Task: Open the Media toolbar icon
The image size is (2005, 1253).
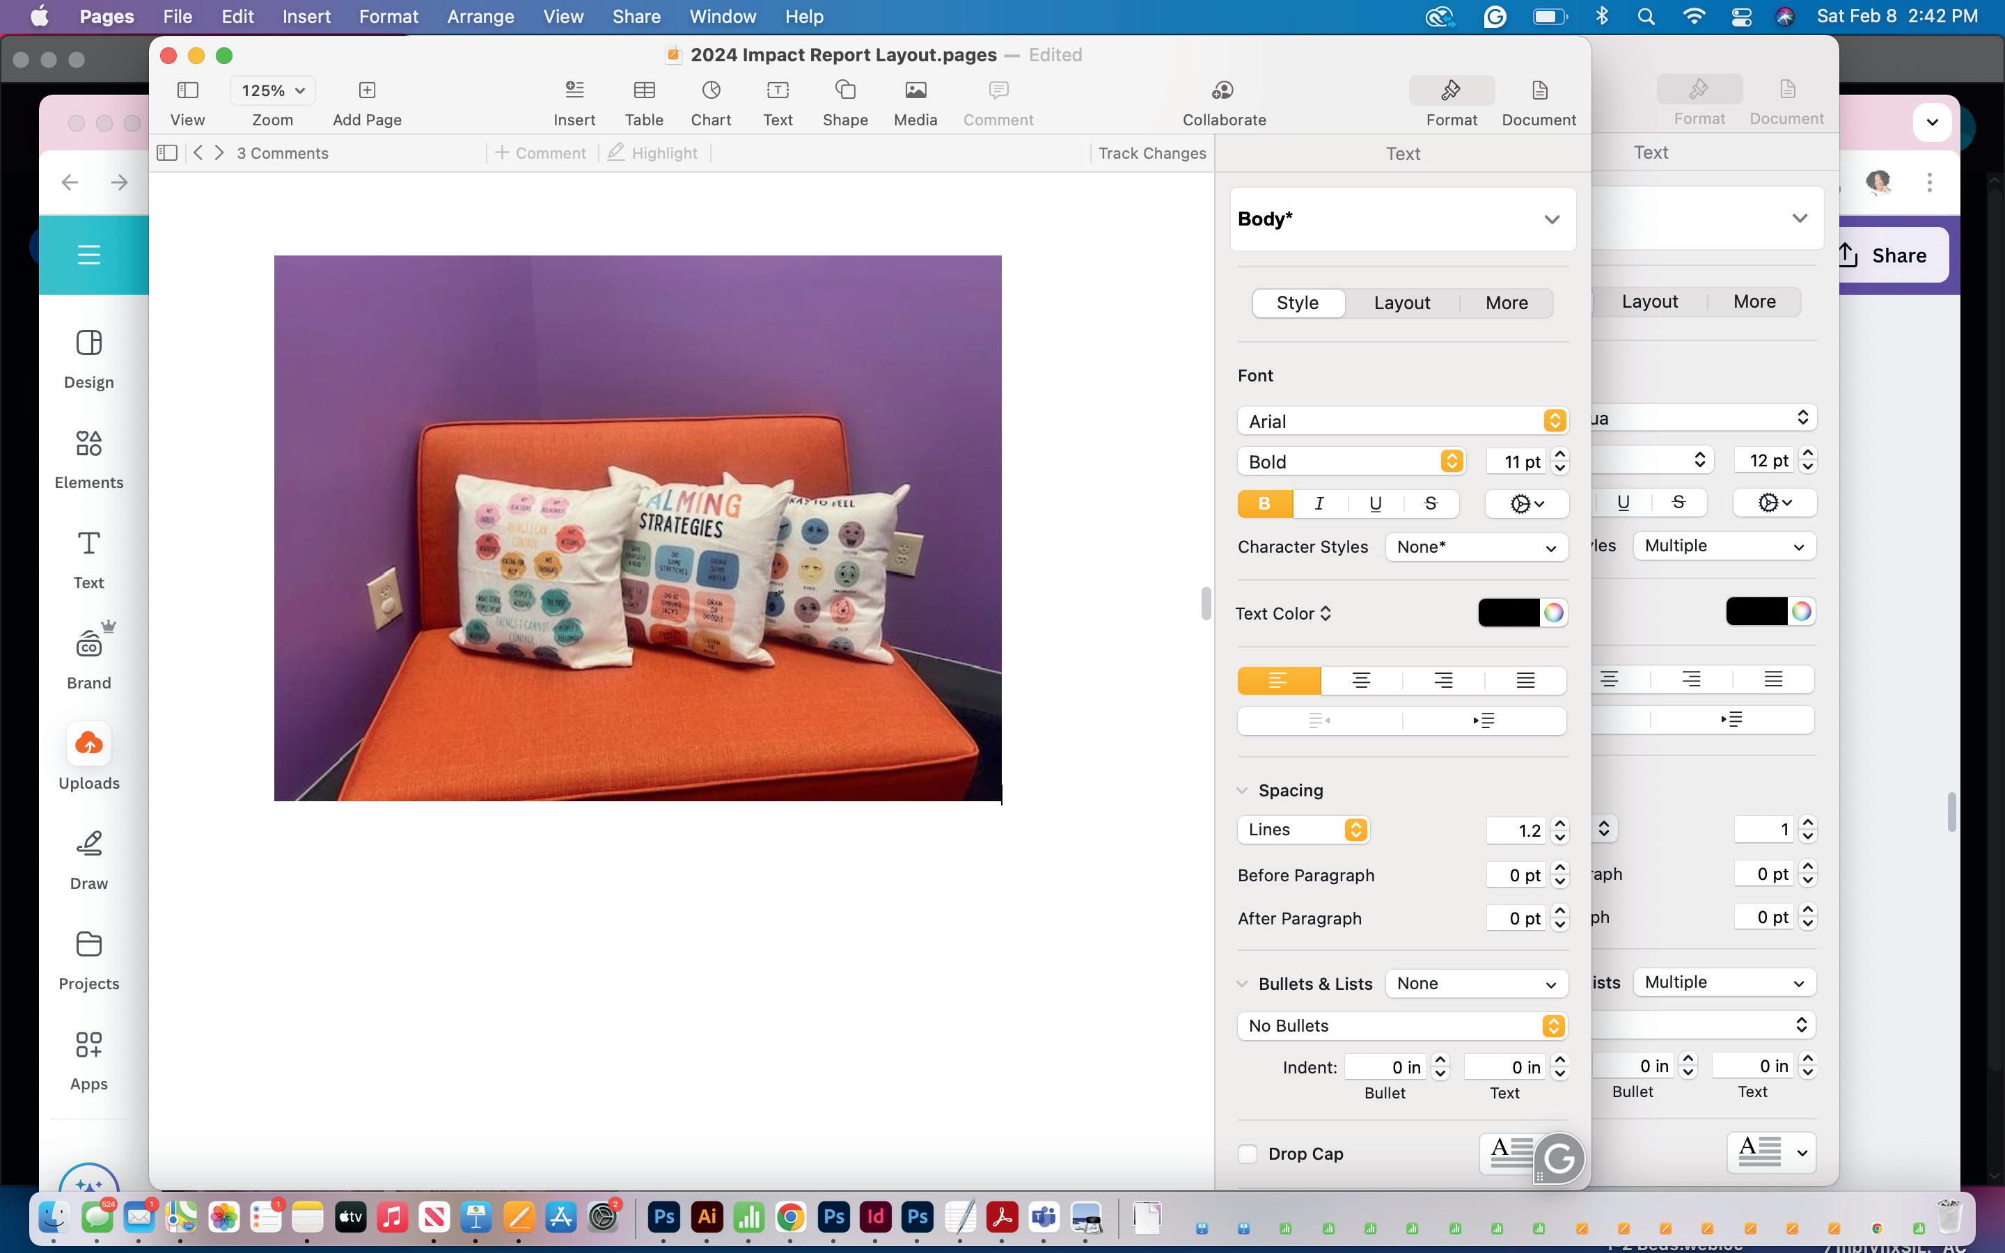Action: 915,90
